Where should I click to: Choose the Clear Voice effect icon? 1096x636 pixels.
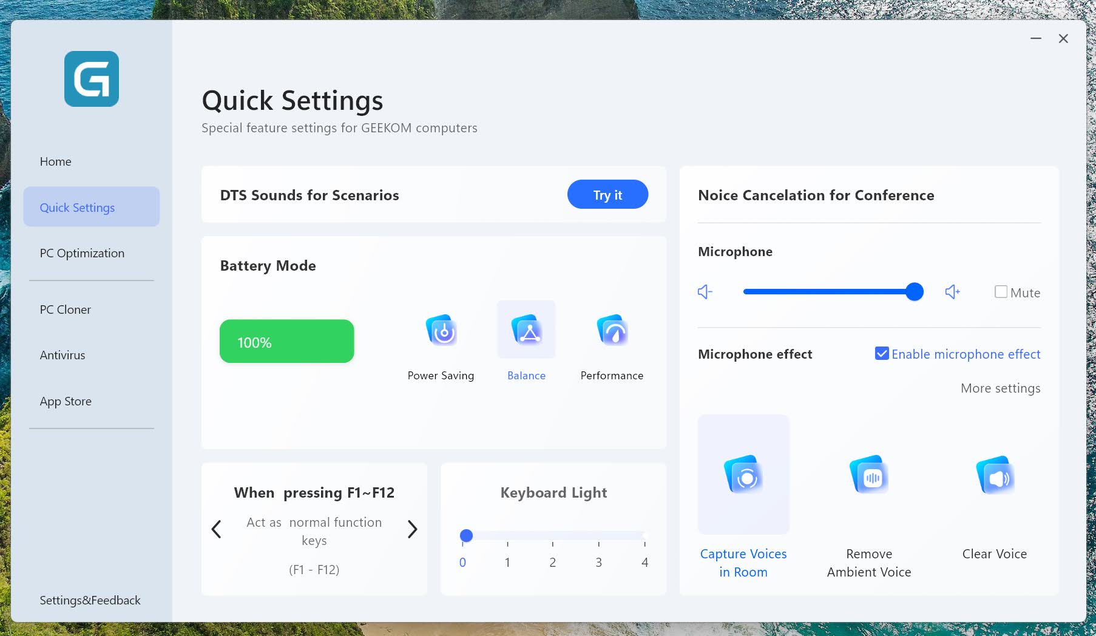pyautogui.click(x=994, y=475)
